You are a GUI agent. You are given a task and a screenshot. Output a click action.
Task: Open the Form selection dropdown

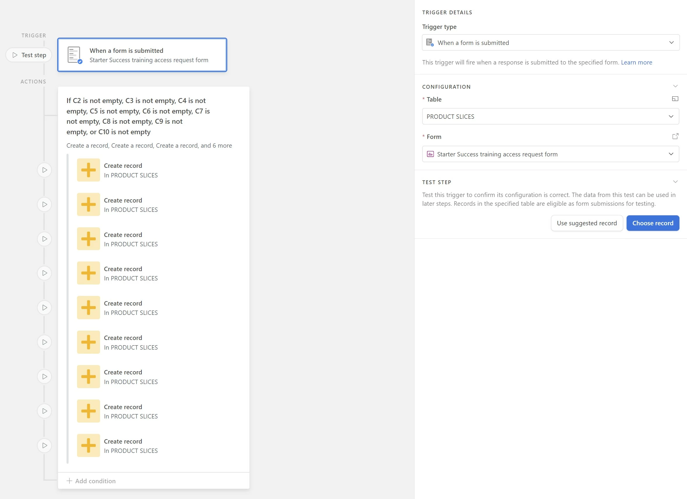pyautogui.click(x=550, y=154)
